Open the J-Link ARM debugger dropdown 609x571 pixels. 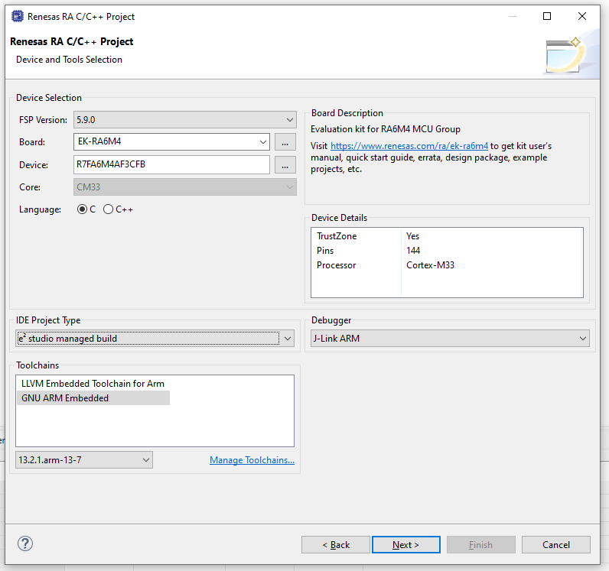click(x=450, y=339)
